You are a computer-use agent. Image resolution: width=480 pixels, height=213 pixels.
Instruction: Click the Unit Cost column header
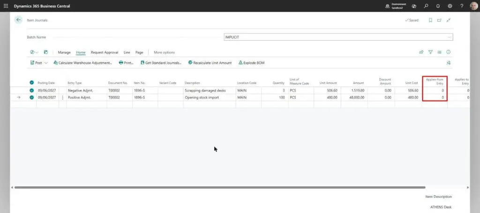point(412,83)
